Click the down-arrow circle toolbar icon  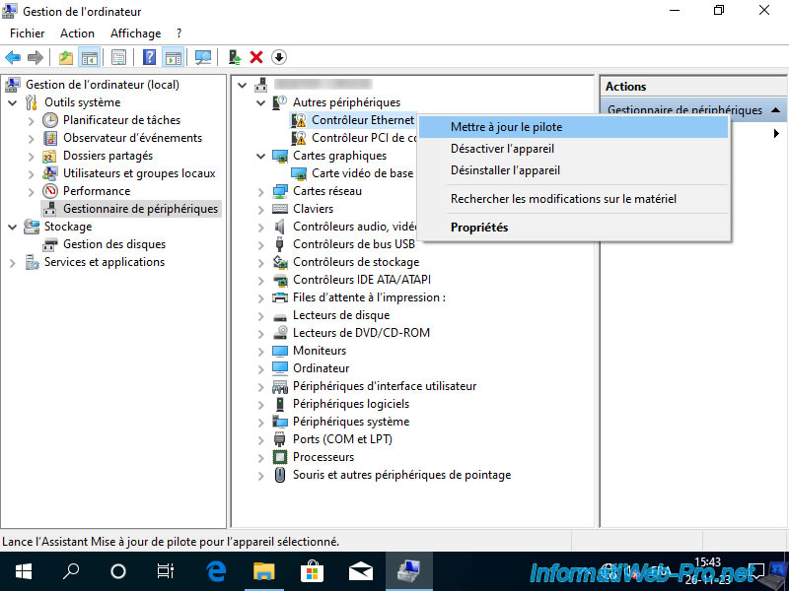coord(279,57)
